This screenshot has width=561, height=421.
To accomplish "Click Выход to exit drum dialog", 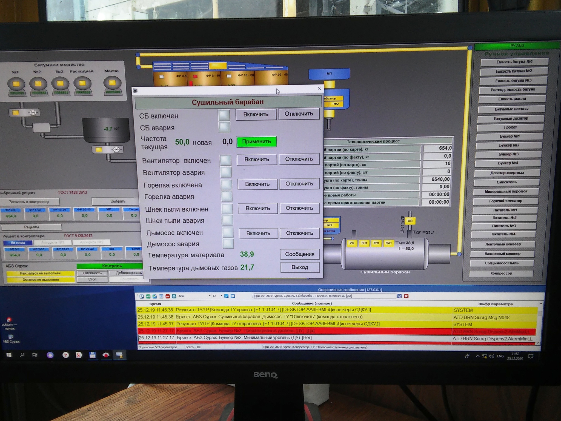I will (300, 268).
